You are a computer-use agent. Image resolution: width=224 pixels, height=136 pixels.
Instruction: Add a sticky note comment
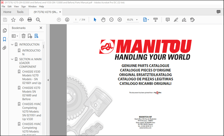pos(168,20)
